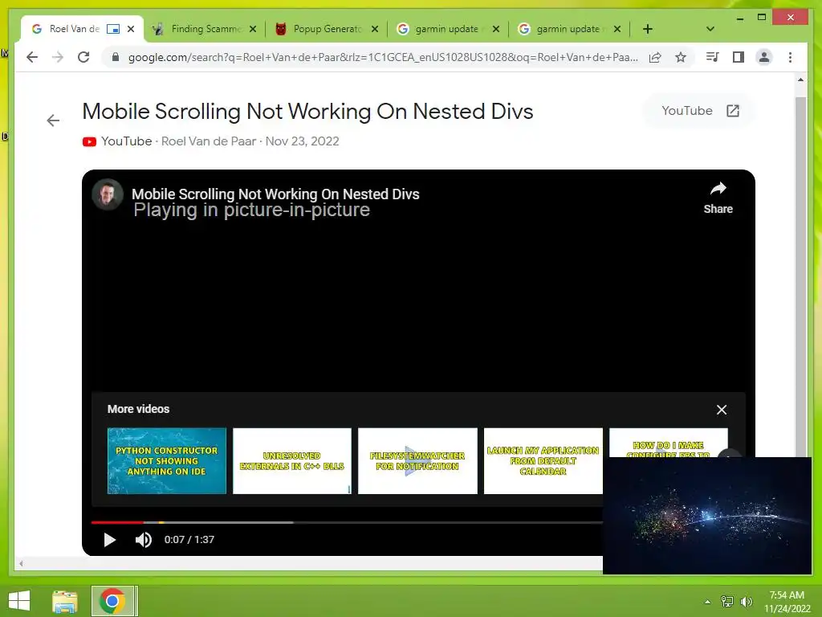Close the More videos panel
The height and width of the screenshot is (617, 822).
tap(722, 410)
